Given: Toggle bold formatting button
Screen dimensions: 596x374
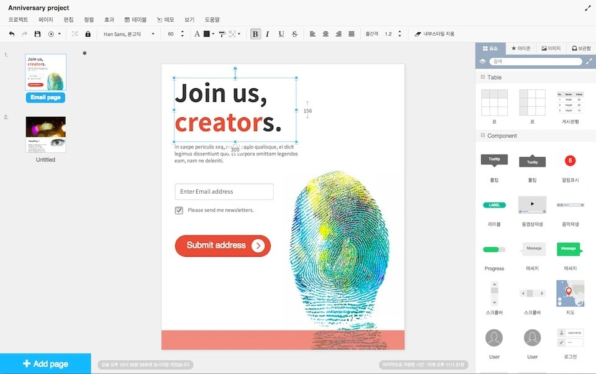Looking at the screenshot, I should [255, 34].
